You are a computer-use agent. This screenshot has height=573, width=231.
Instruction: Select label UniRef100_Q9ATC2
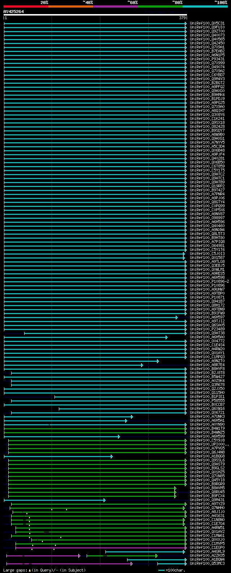(x=207, y=174)
